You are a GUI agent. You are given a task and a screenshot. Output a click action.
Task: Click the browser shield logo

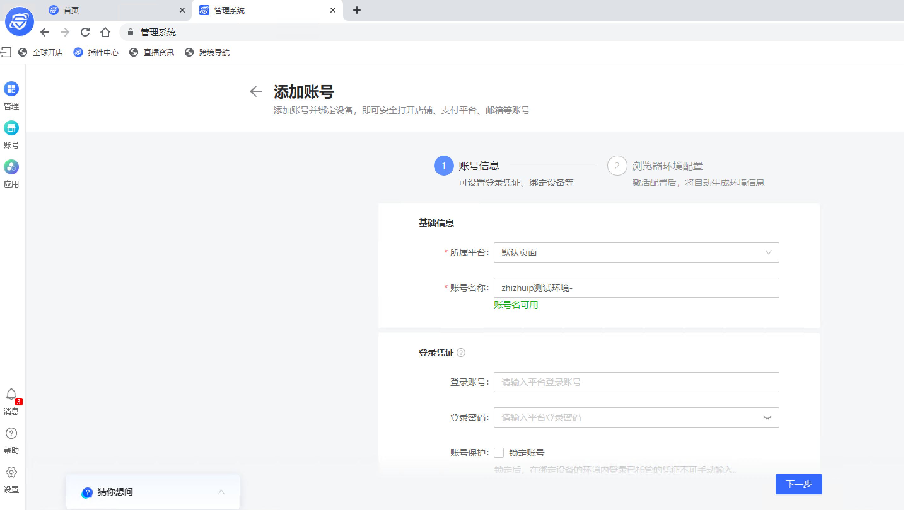19,21
